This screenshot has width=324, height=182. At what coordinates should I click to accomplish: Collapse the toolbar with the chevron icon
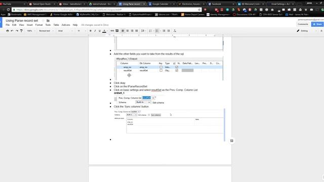pyautogui.click(x=321, y=31)
